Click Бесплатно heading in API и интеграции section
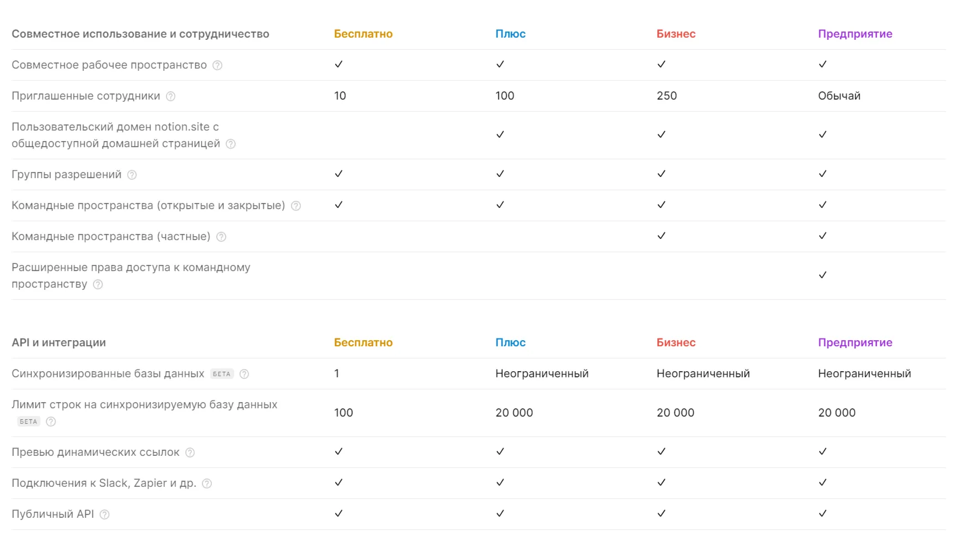Screen dimensions: 962x546 363,342
